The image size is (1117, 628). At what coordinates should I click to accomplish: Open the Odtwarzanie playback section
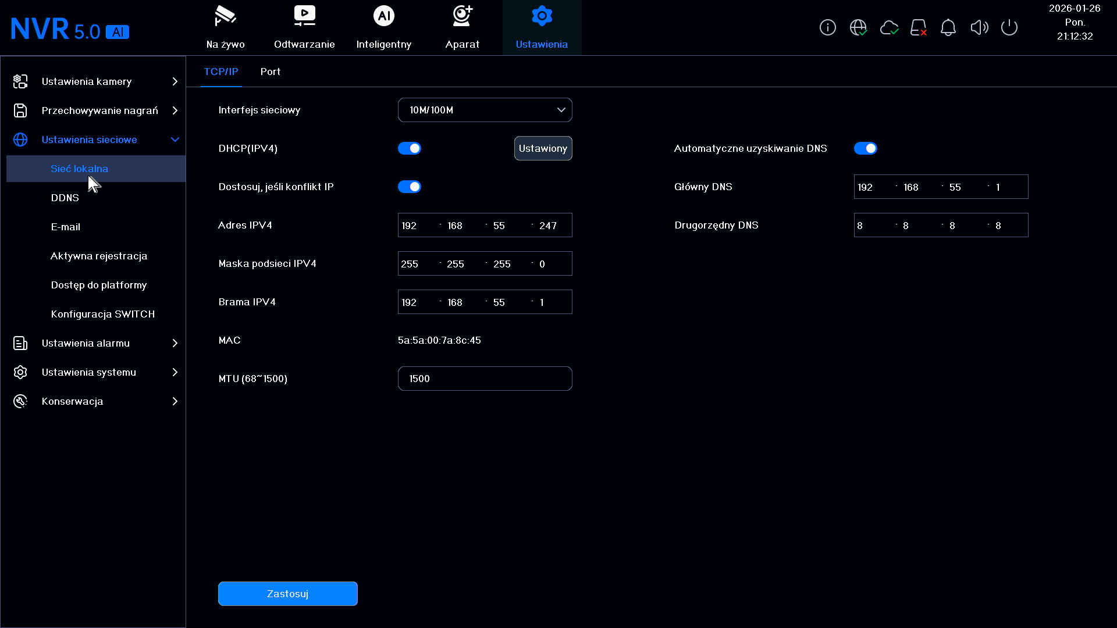coord(304,27)
